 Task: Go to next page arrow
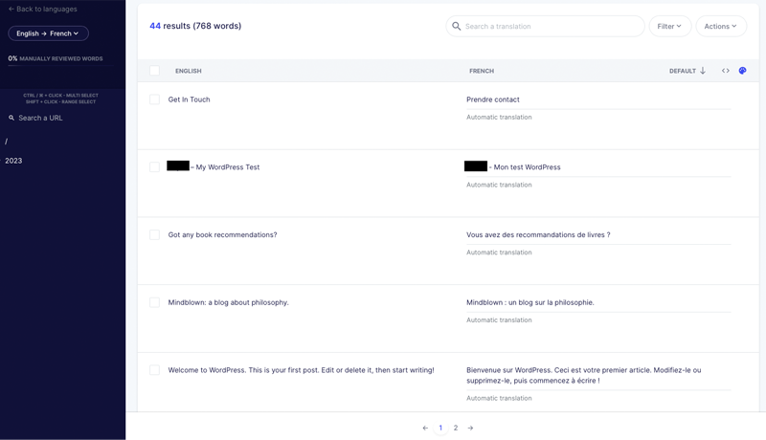point(470,428)
